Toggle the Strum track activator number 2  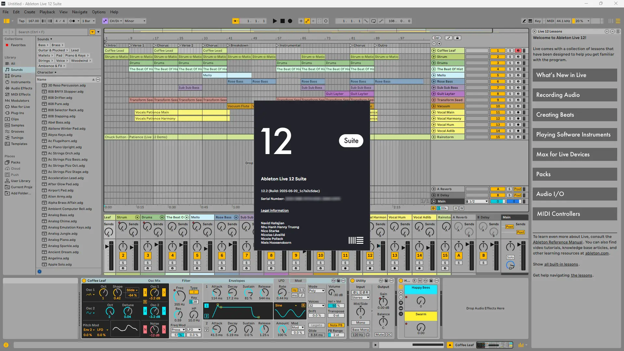point(498,57)
